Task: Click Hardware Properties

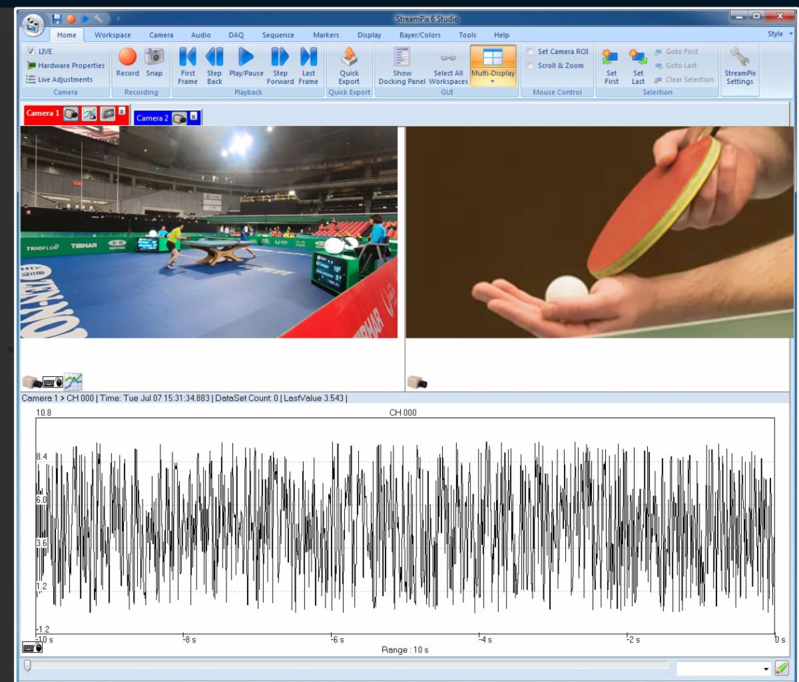Action: [71, 65]
